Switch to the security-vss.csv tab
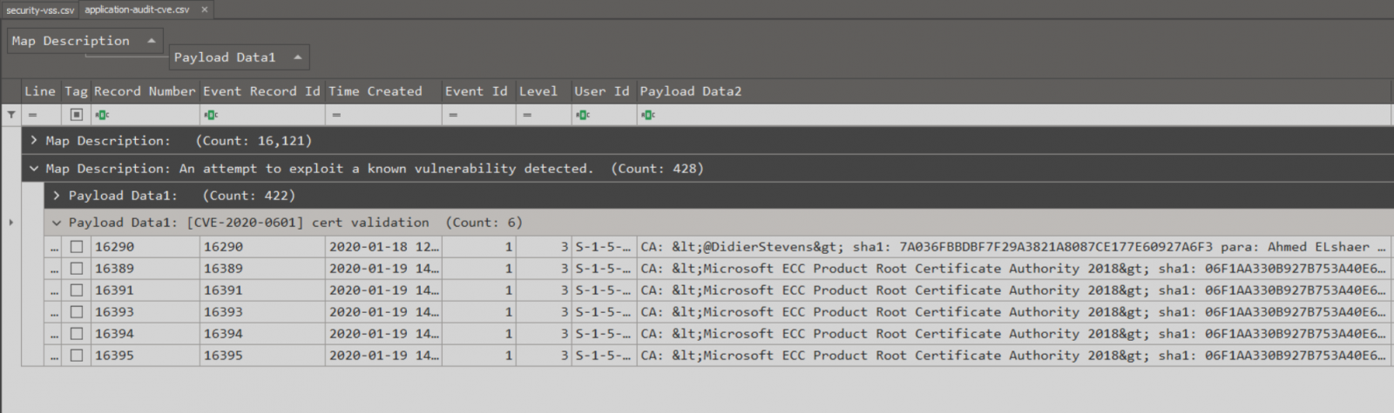Screen dimensions: 1394x413 click(x=40, y=10)
